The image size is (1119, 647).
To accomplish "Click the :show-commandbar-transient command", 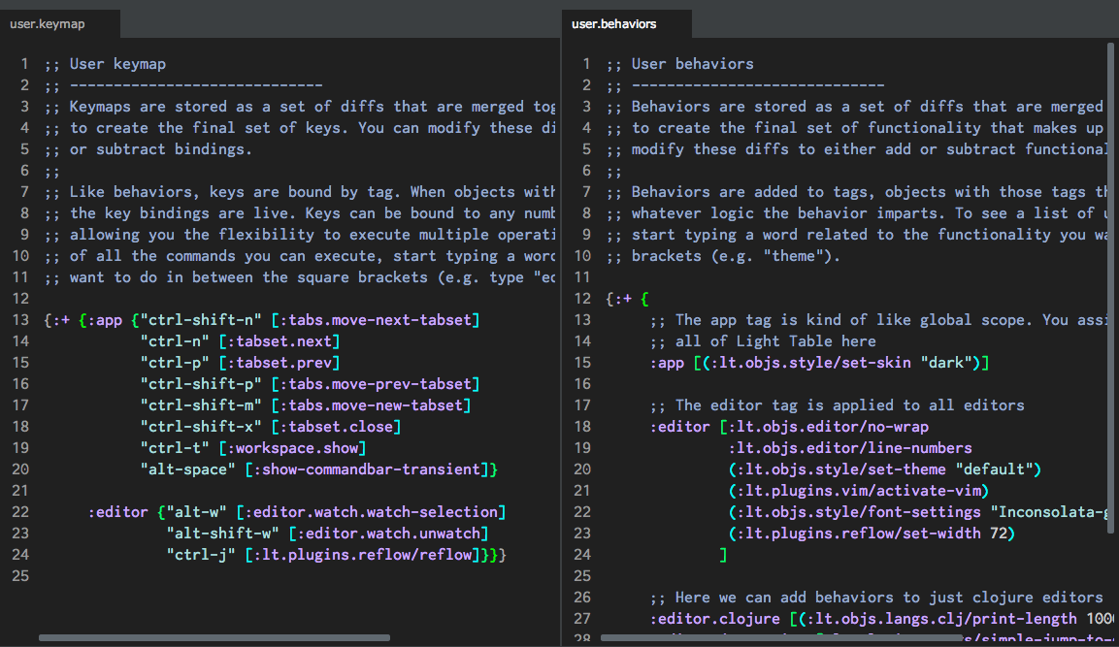I will point(366,469).
